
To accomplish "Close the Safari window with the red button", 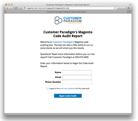I will point(6,5).
